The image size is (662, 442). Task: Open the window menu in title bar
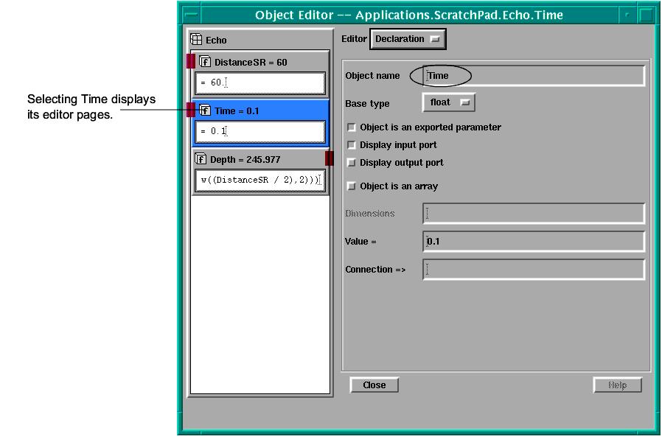pos(191,15)
